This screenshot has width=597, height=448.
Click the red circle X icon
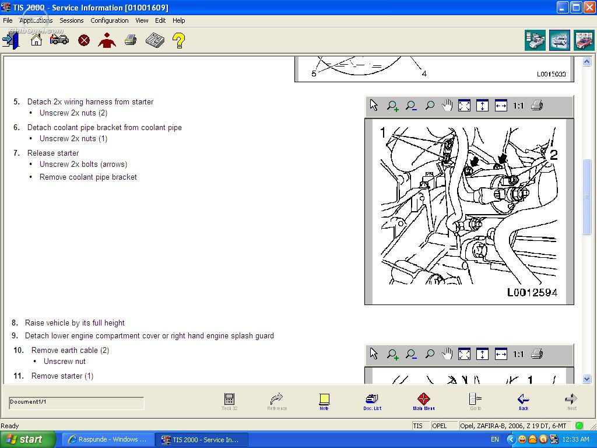tap(84, 40)
